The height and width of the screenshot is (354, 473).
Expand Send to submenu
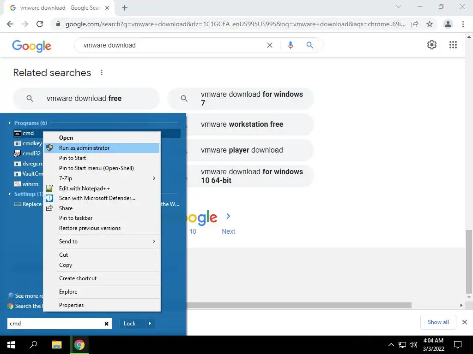[102, 242]
